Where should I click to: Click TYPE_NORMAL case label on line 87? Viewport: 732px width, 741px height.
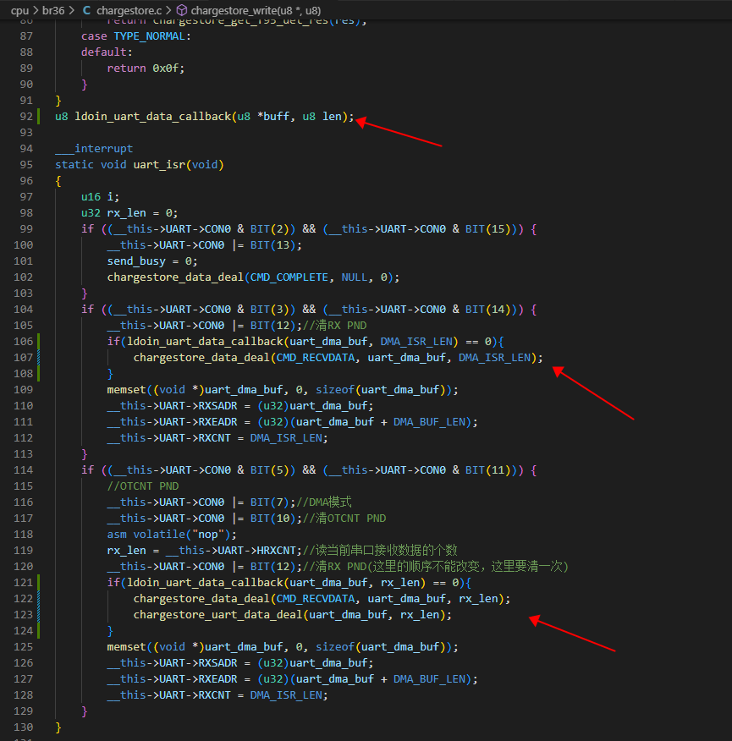149,36
